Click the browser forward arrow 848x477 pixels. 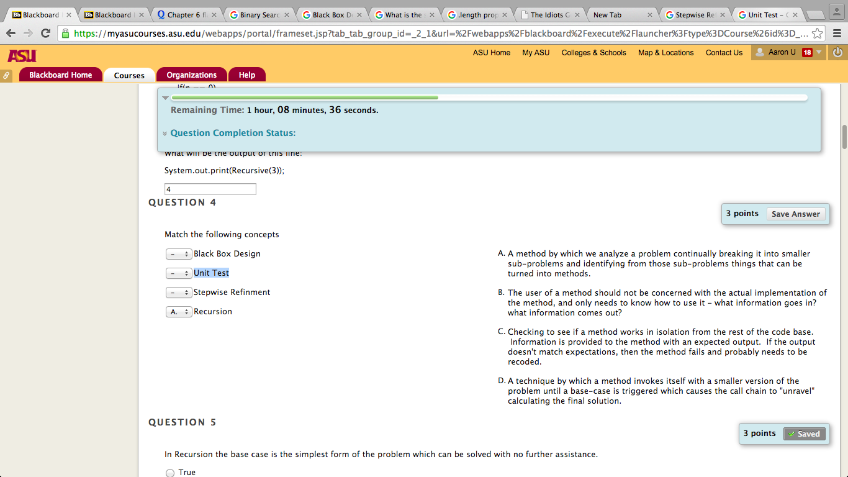pyautogui.click(x=28, y=34)
